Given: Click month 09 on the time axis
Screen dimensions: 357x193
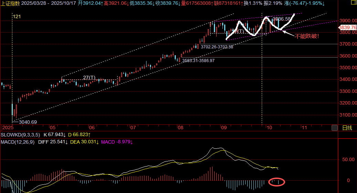Looking at the screenshot, I should tap(224, 128).
